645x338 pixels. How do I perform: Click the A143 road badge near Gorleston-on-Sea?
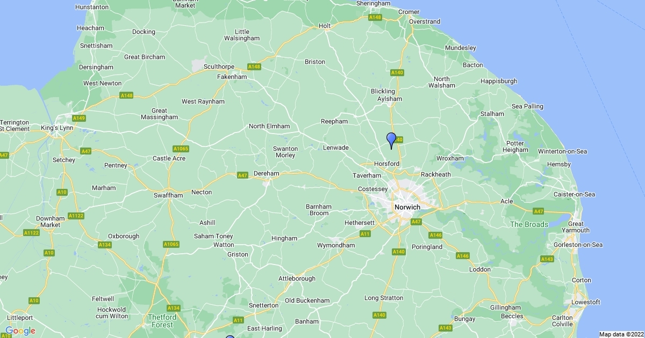click(547, 259)
